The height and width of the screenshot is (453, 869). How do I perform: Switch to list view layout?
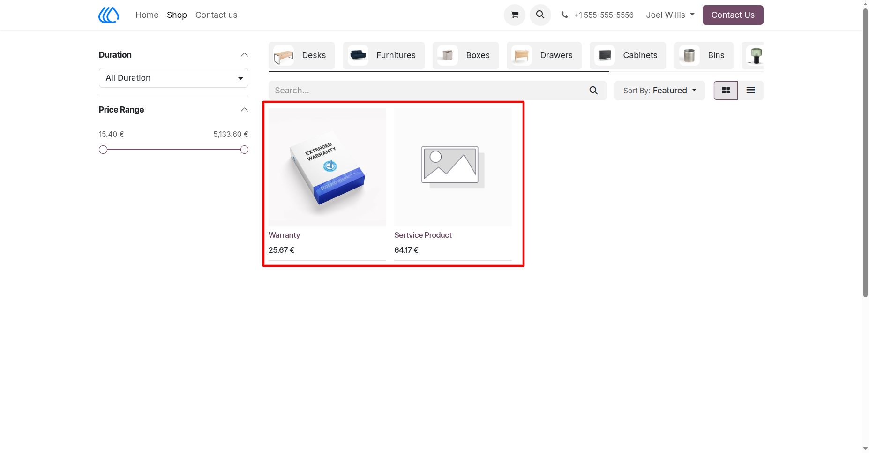[x=750, y=91]
